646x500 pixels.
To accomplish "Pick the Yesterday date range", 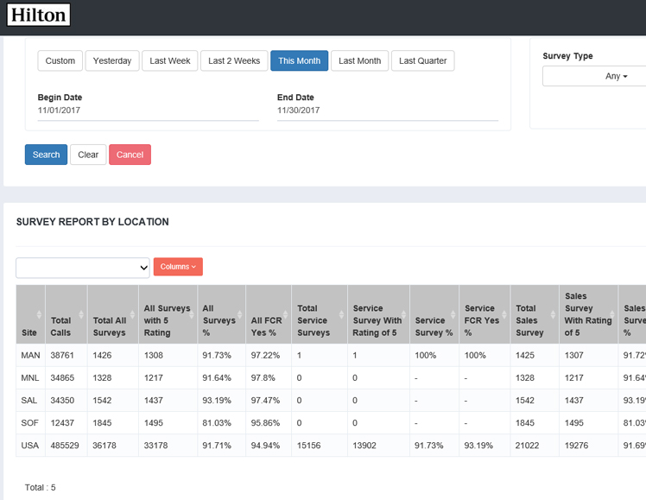I will coord(112,61).
